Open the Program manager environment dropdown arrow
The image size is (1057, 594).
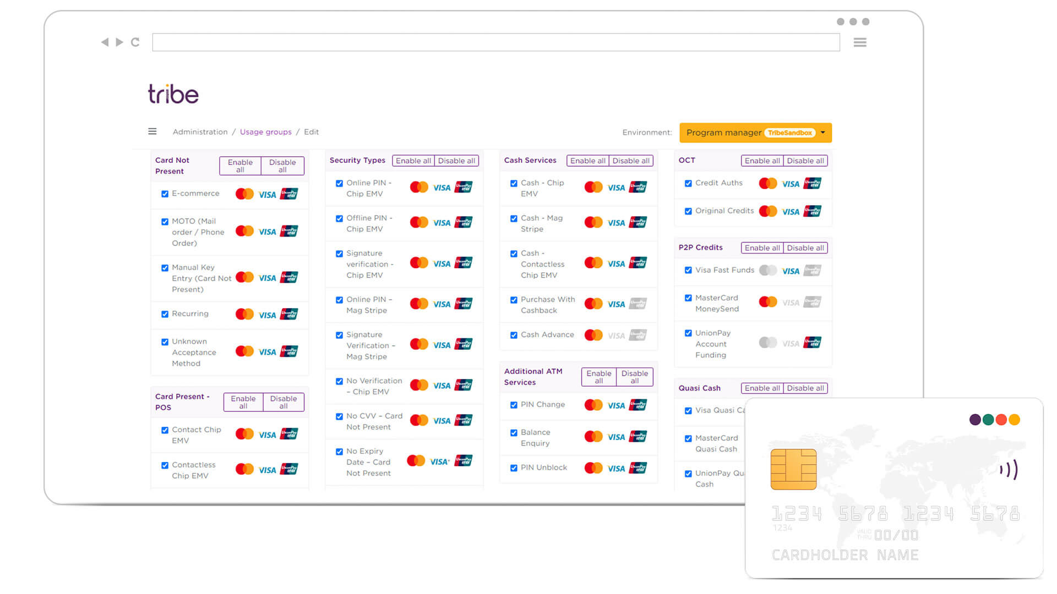coord(823,133)
